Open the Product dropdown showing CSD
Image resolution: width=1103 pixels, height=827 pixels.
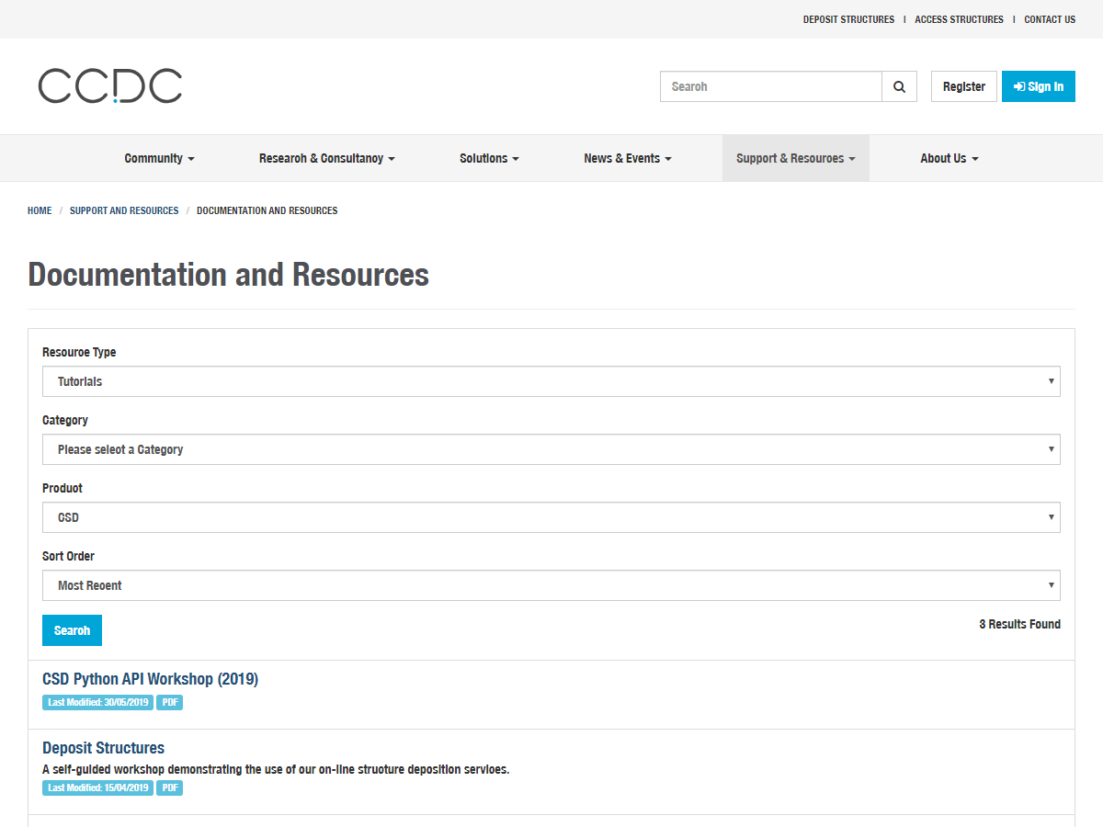pos(551,517)
